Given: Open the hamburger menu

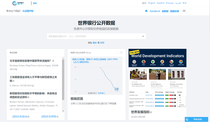Looking at the screenshot, I should [x=184, y=11].
